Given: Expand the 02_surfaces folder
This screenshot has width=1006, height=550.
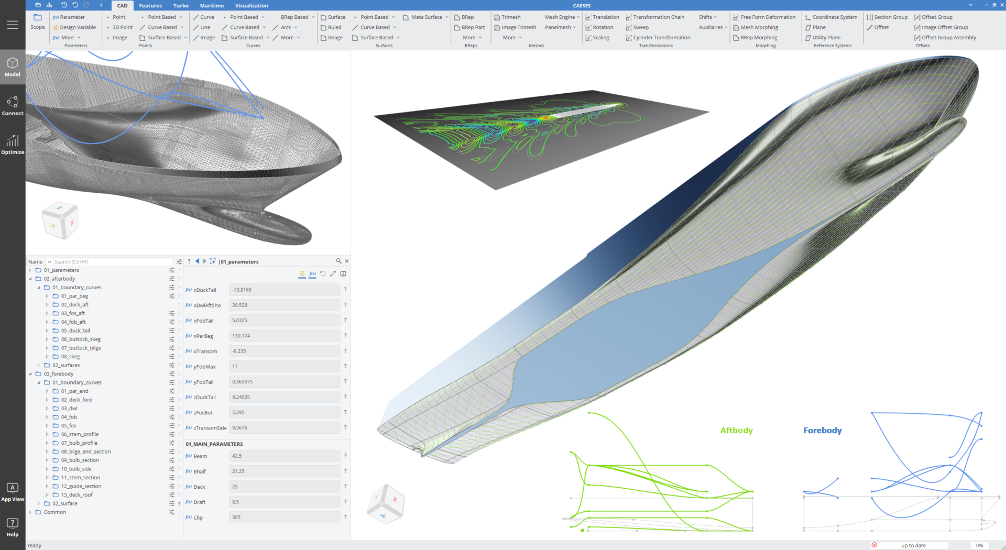Looking at the screenshot, I should [x=38, y=365].
